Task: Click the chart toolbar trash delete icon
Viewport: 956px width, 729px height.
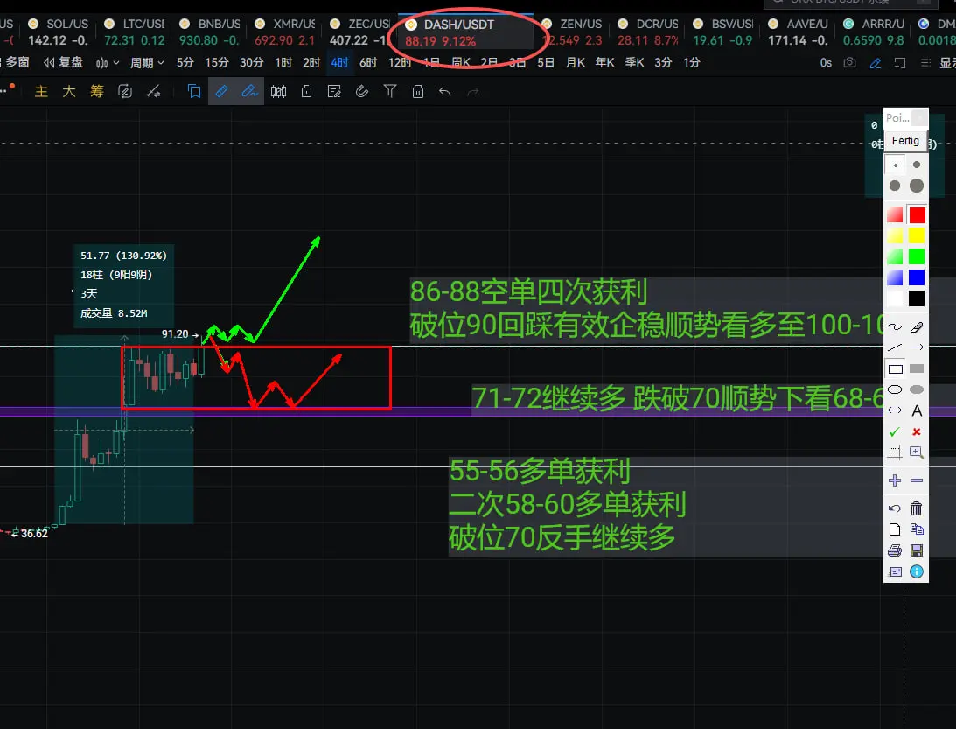Action: [x=417, y=92]
